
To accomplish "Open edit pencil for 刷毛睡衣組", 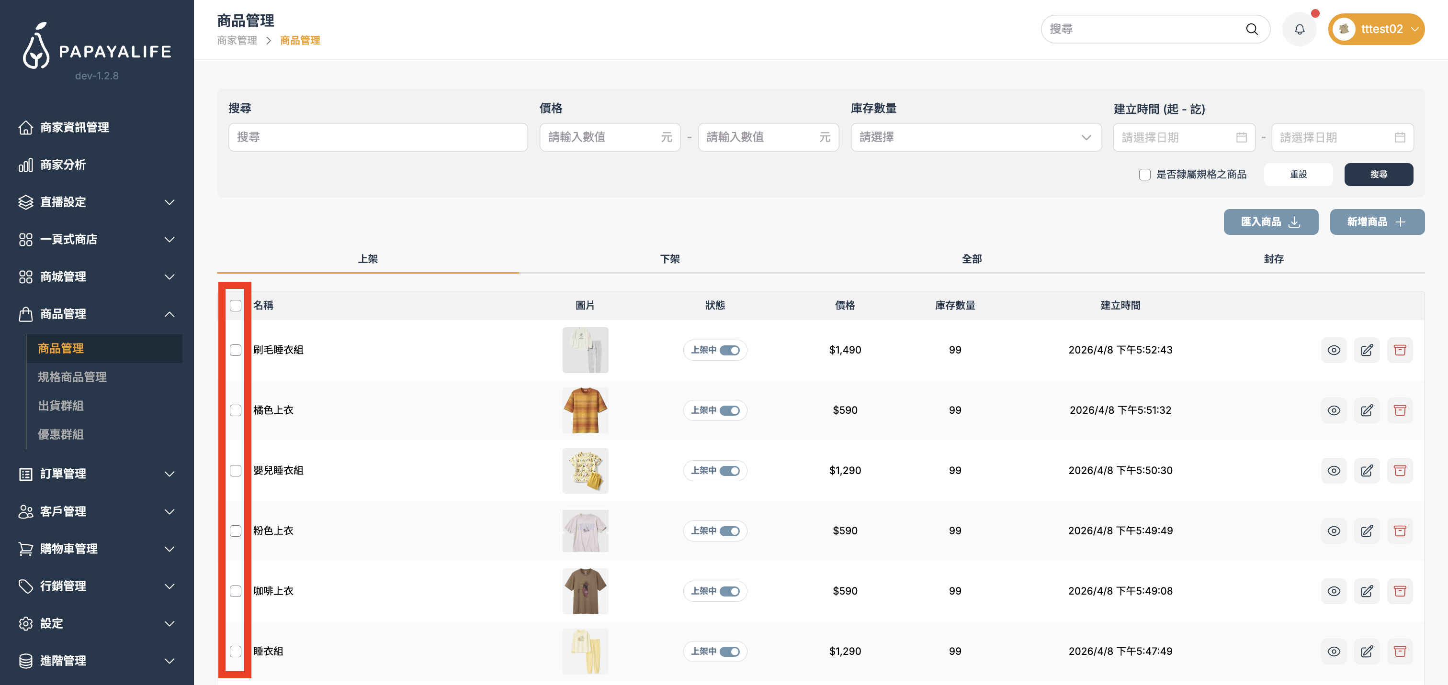I will (1367, 350).
